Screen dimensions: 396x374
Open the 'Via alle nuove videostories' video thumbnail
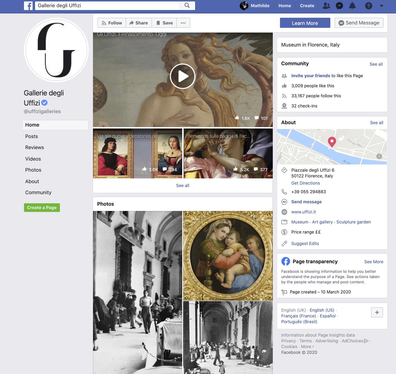click(137, 153)
